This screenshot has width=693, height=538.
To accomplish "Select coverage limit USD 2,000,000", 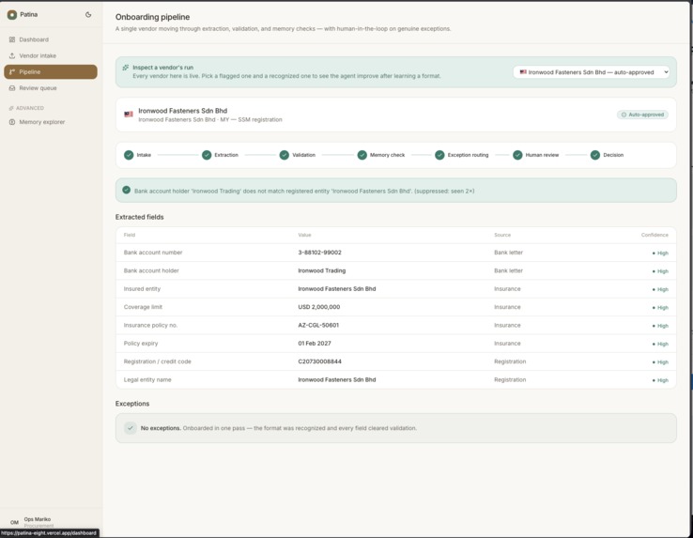I will point(319,307).
